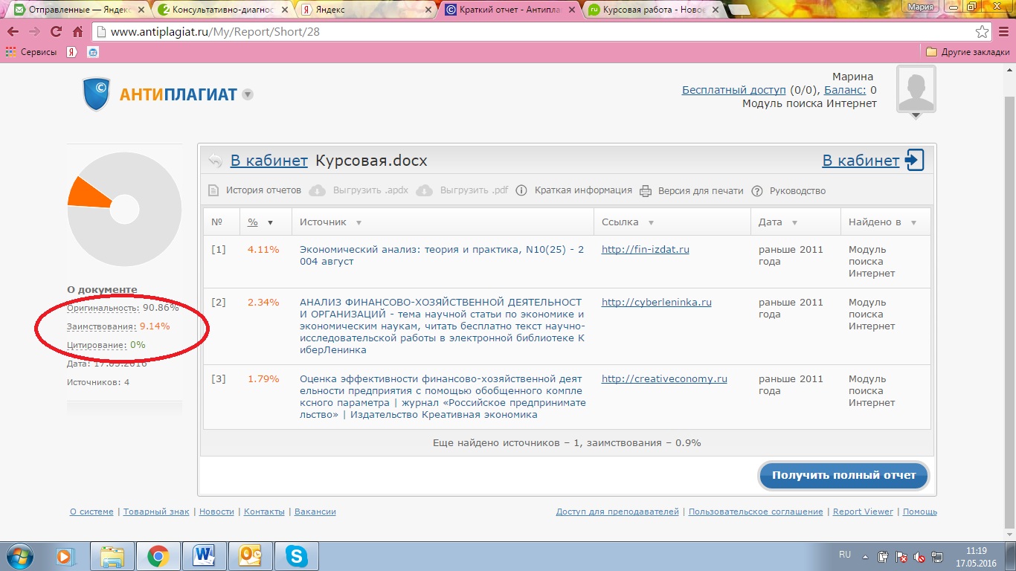
Task: Switch to the Яндекс browser tab
Action: [x=364, y=10]
